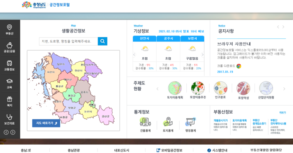Open the 복지 gift icon
The image size is (293, 153).
coord(9,99)
